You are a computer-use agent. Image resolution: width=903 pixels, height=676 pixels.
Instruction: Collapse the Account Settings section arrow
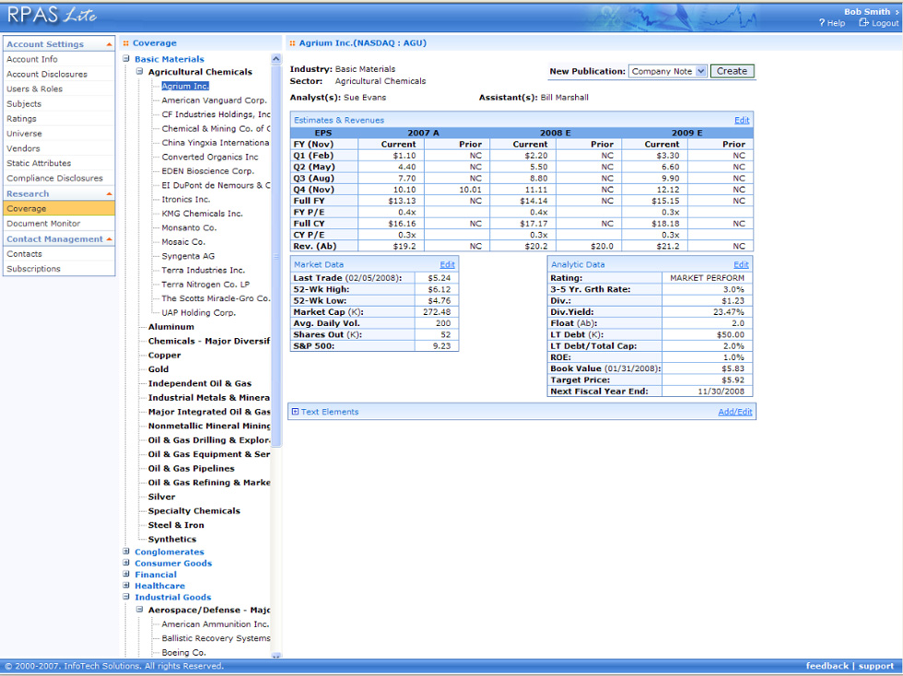point(109,44)
